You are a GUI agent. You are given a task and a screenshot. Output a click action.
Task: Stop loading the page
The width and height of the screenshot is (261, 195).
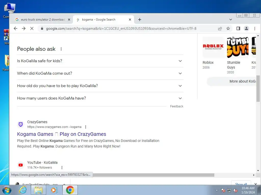[x=32, y=28]
